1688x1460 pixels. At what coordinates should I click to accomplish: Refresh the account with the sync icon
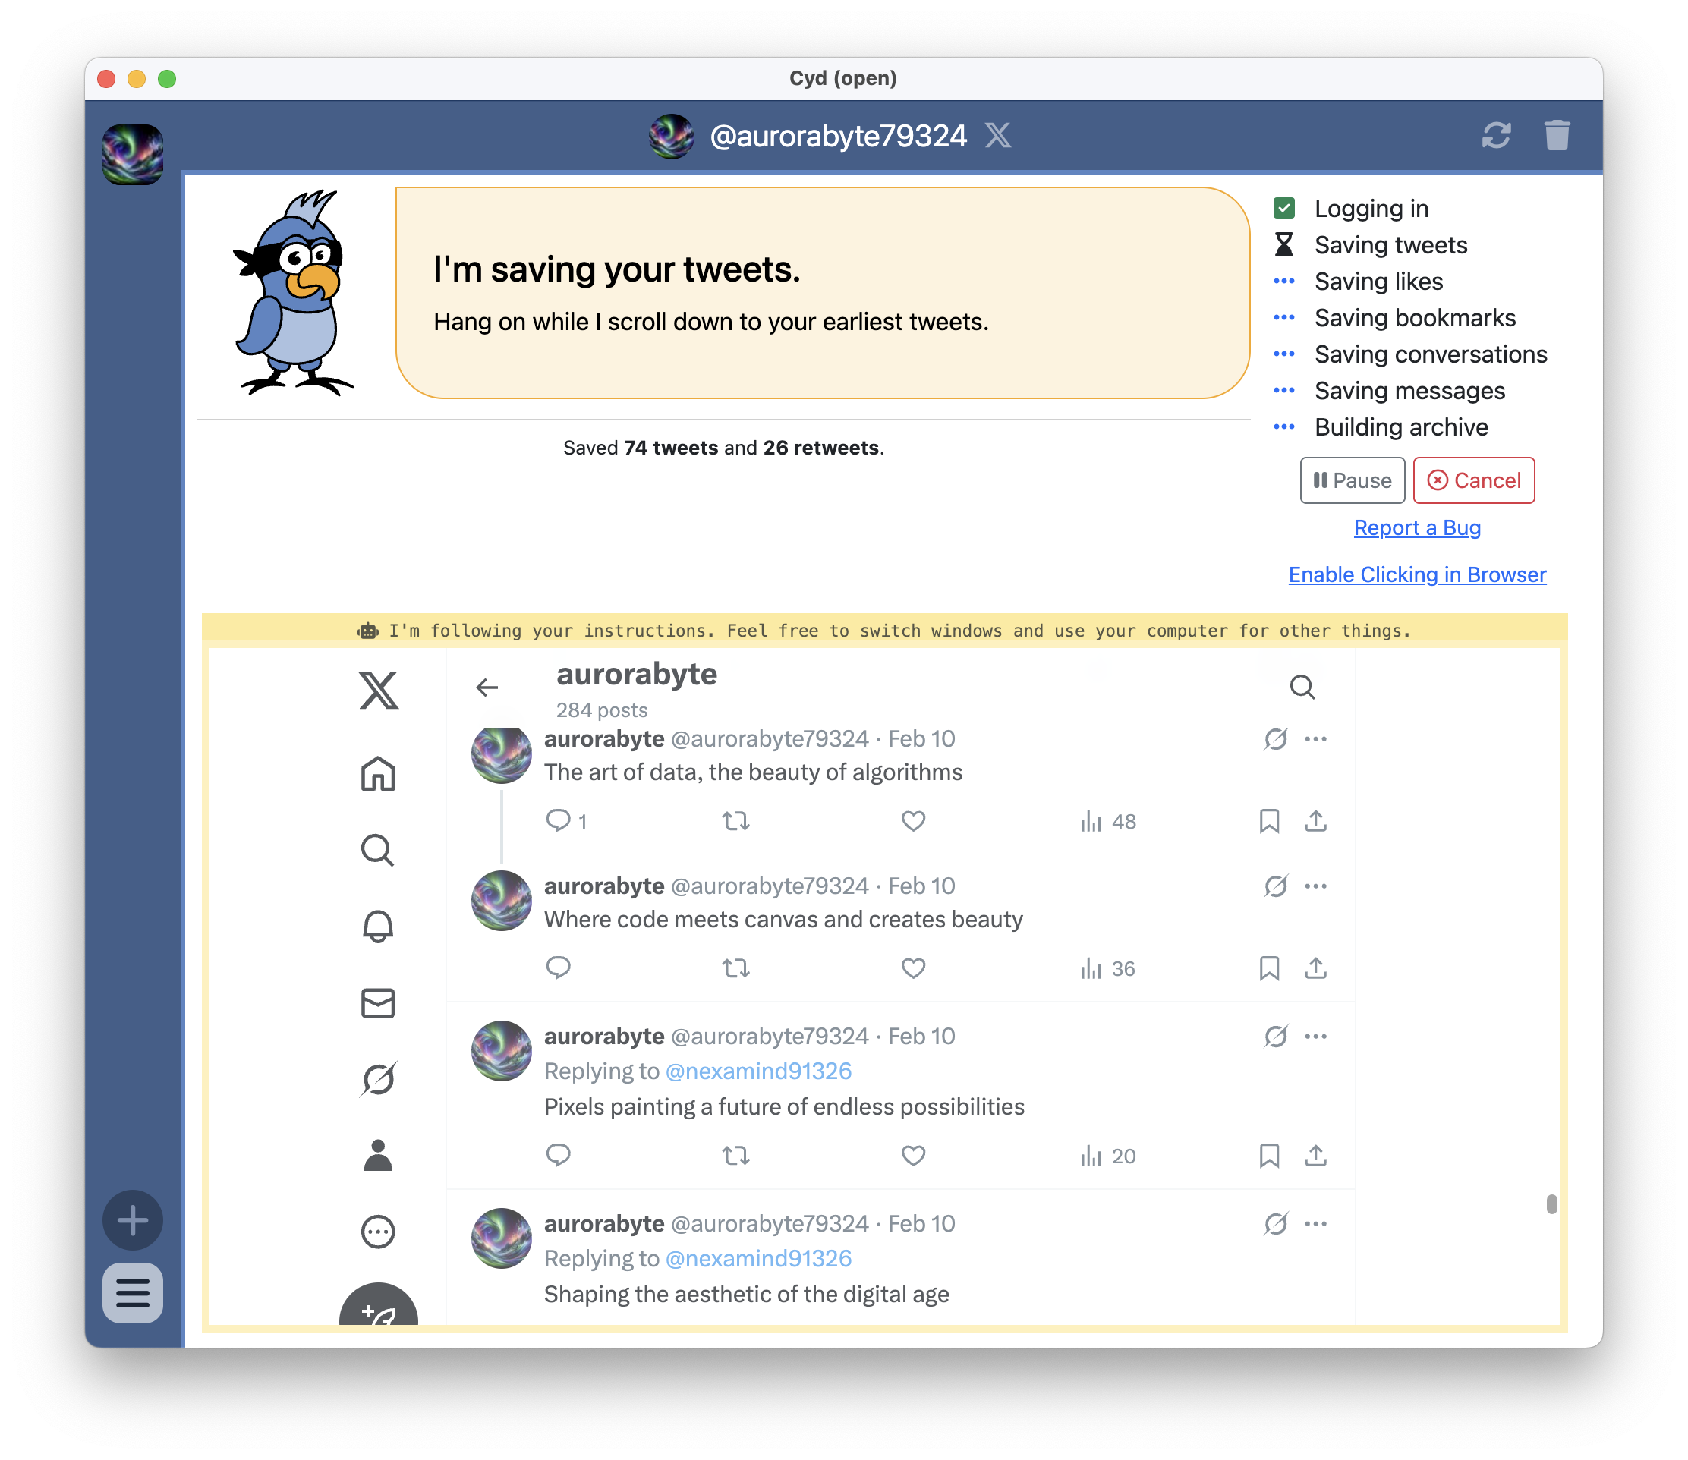pyautogui.click(x=1497, y=136)
